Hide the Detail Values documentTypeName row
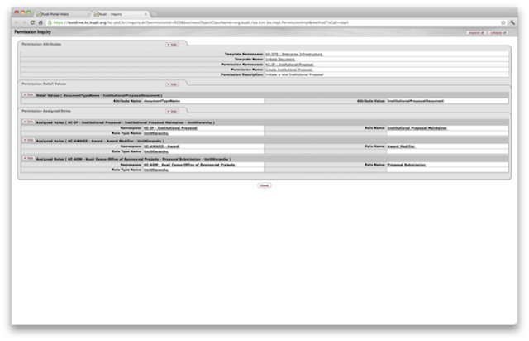 click(28, 95)
